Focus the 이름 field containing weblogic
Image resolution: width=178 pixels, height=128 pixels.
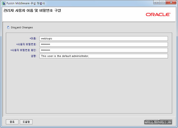pos(103,38)
